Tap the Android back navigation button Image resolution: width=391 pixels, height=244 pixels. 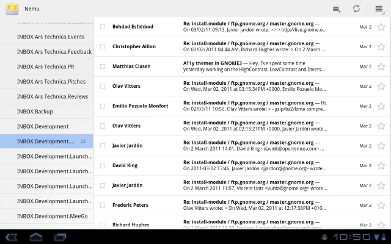tap(11, 237)
